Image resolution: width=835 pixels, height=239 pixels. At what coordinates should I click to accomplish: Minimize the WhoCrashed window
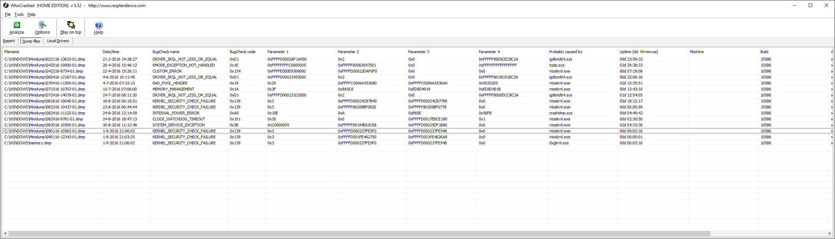click(795, 5)
